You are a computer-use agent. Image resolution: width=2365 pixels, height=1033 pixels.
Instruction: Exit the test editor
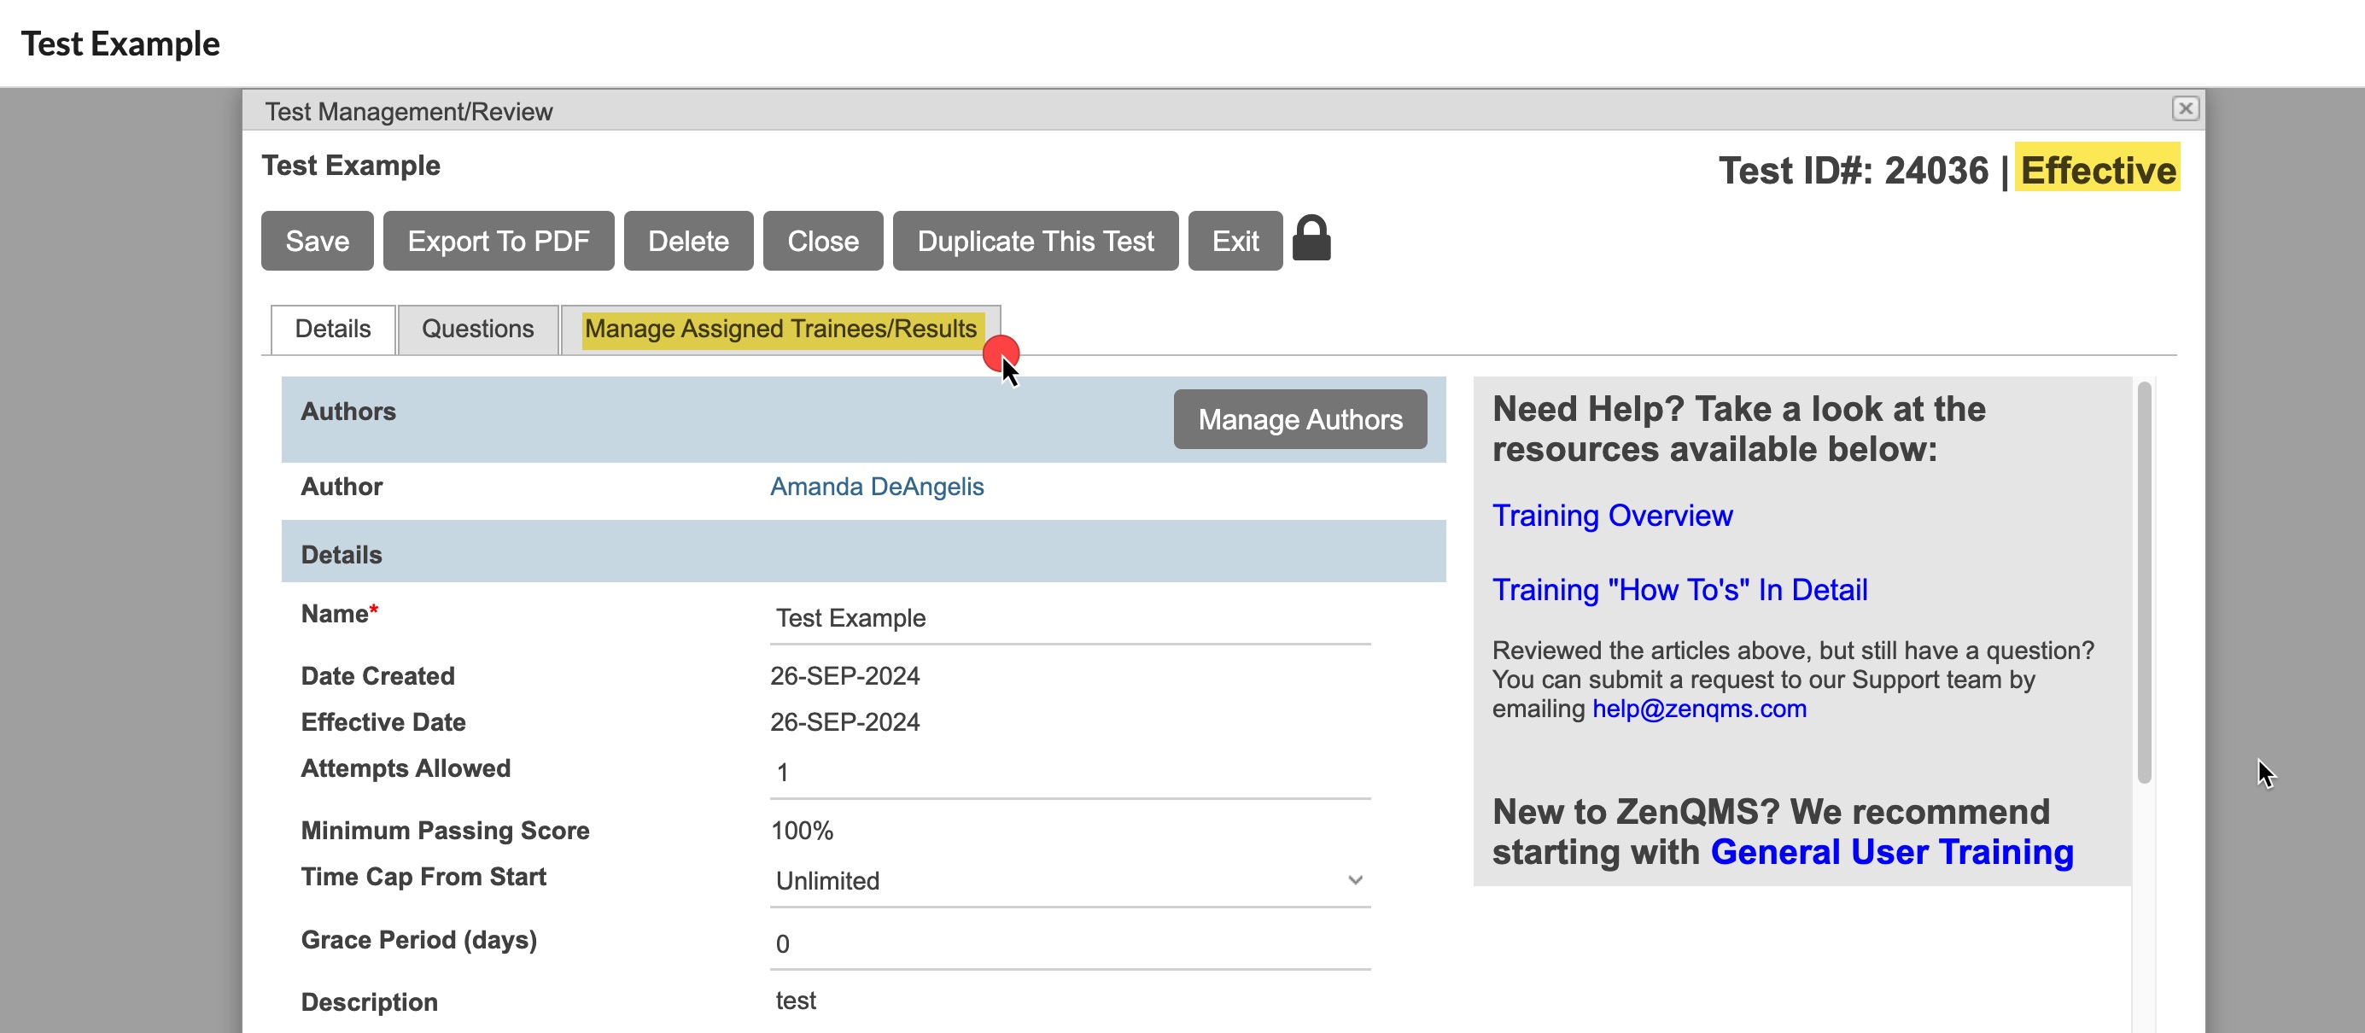(x=1235, y=241)
